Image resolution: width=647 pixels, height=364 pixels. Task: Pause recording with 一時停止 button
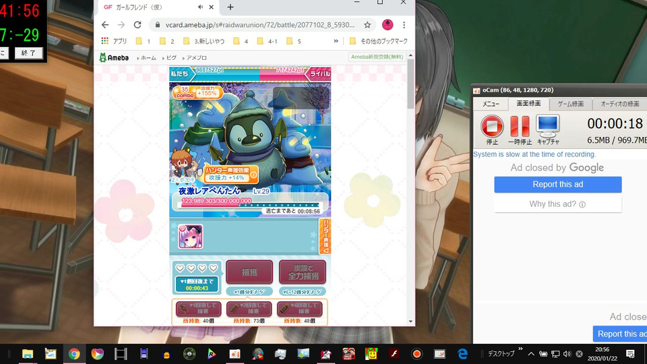click(520, 126)
